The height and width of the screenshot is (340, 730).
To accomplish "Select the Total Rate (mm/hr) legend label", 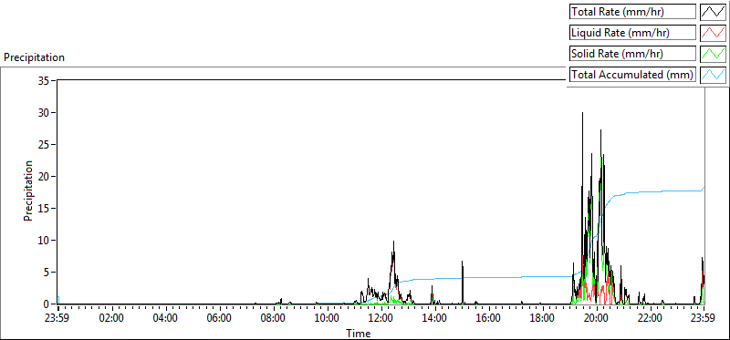I will 632,12.
